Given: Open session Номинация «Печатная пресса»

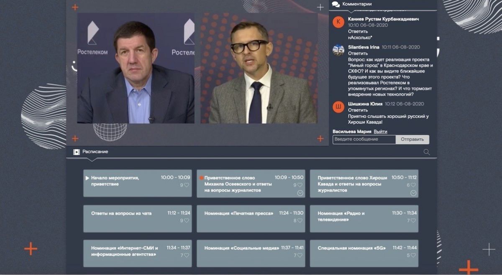Looking at the screenshot, I should (x=251, y=219).
